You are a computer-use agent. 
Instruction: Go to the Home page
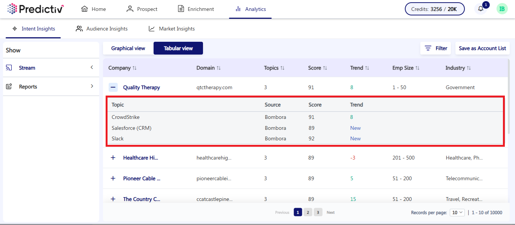click(94, 9)
